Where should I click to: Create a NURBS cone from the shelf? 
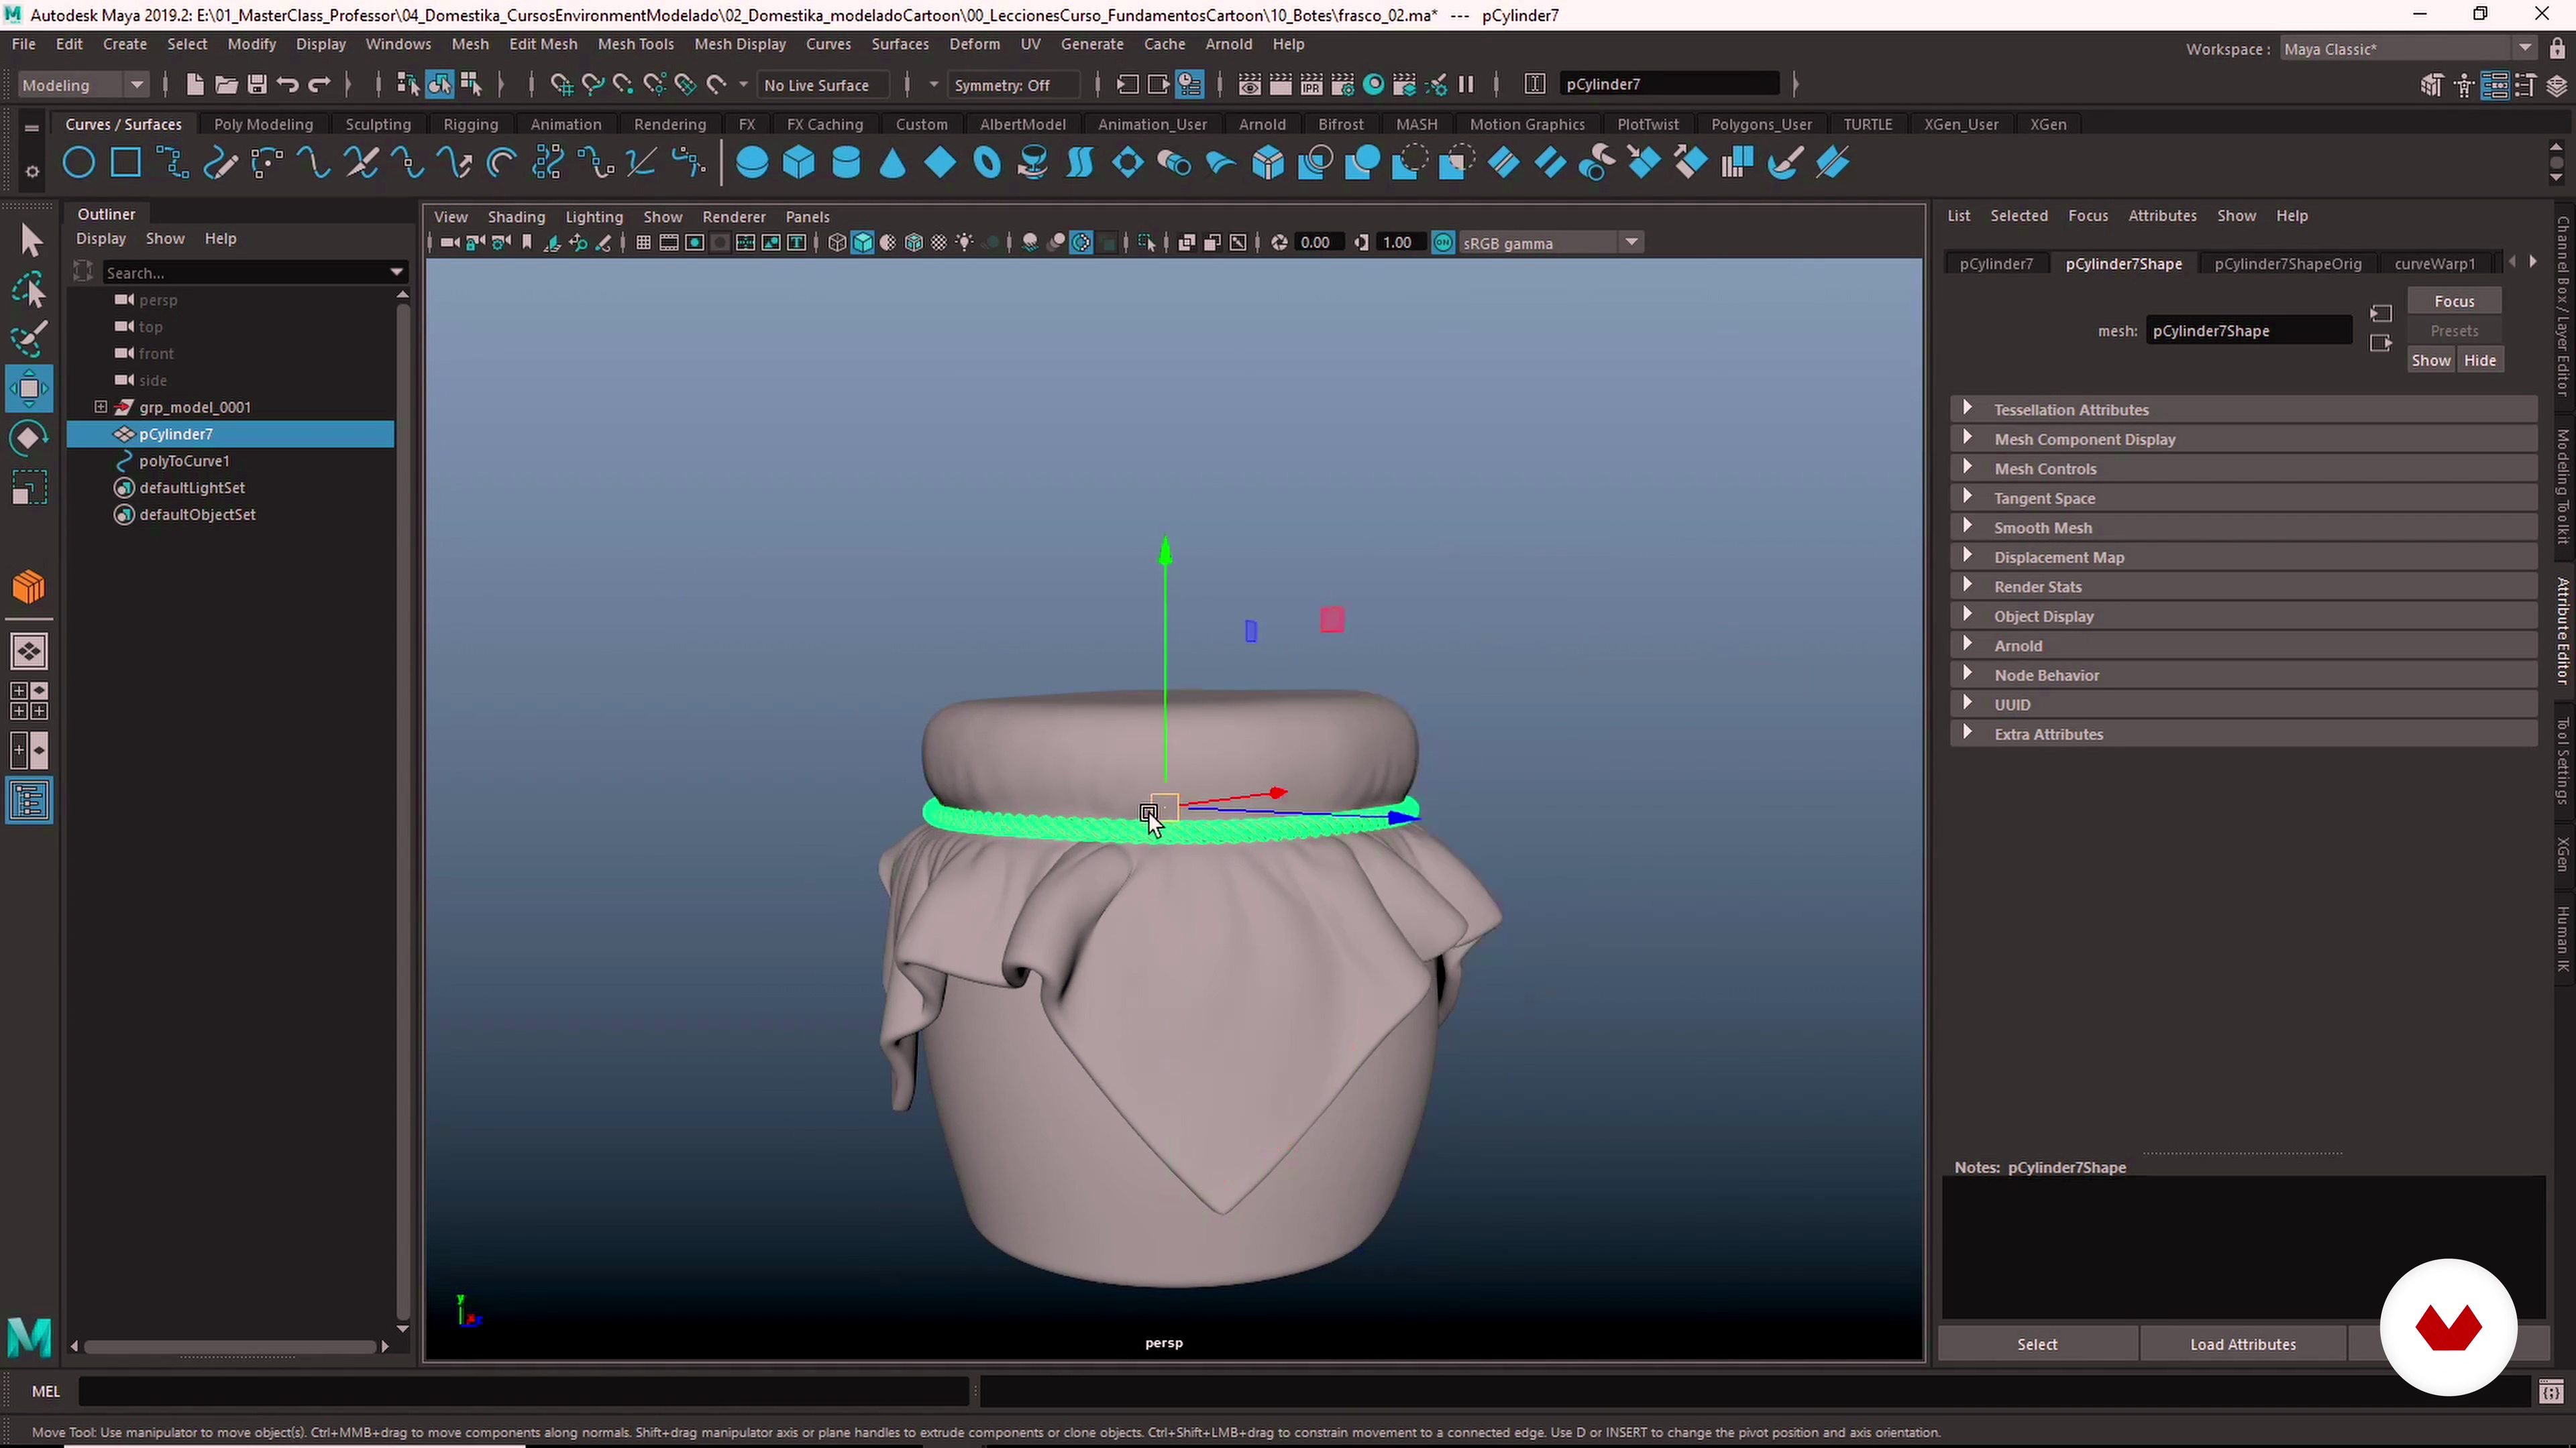point(893,163)
